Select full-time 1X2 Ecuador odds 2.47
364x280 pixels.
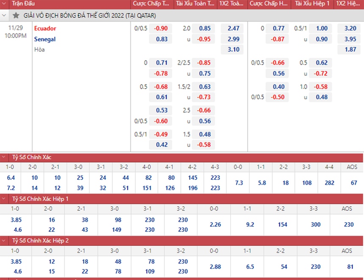click(233, 29)
